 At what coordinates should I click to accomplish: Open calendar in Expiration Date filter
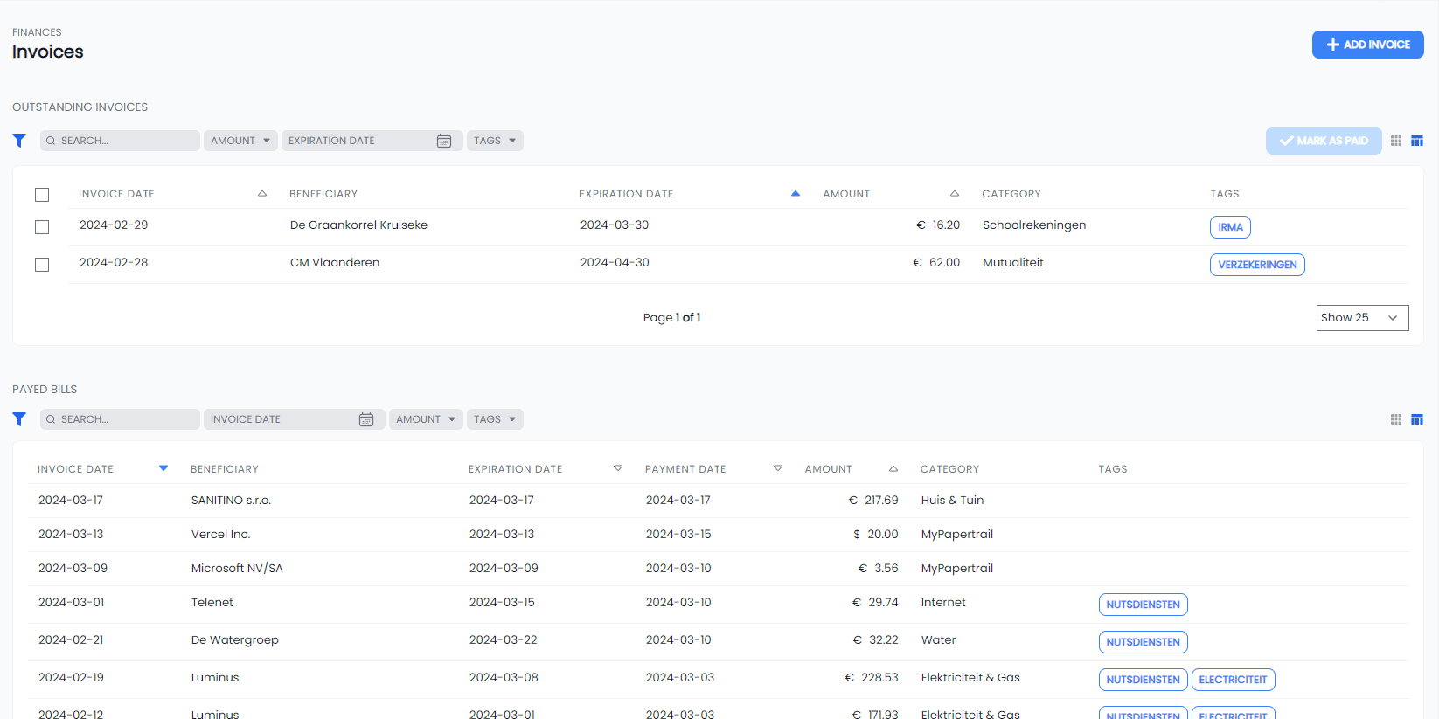pyautogui.click(x=444, y=141)
